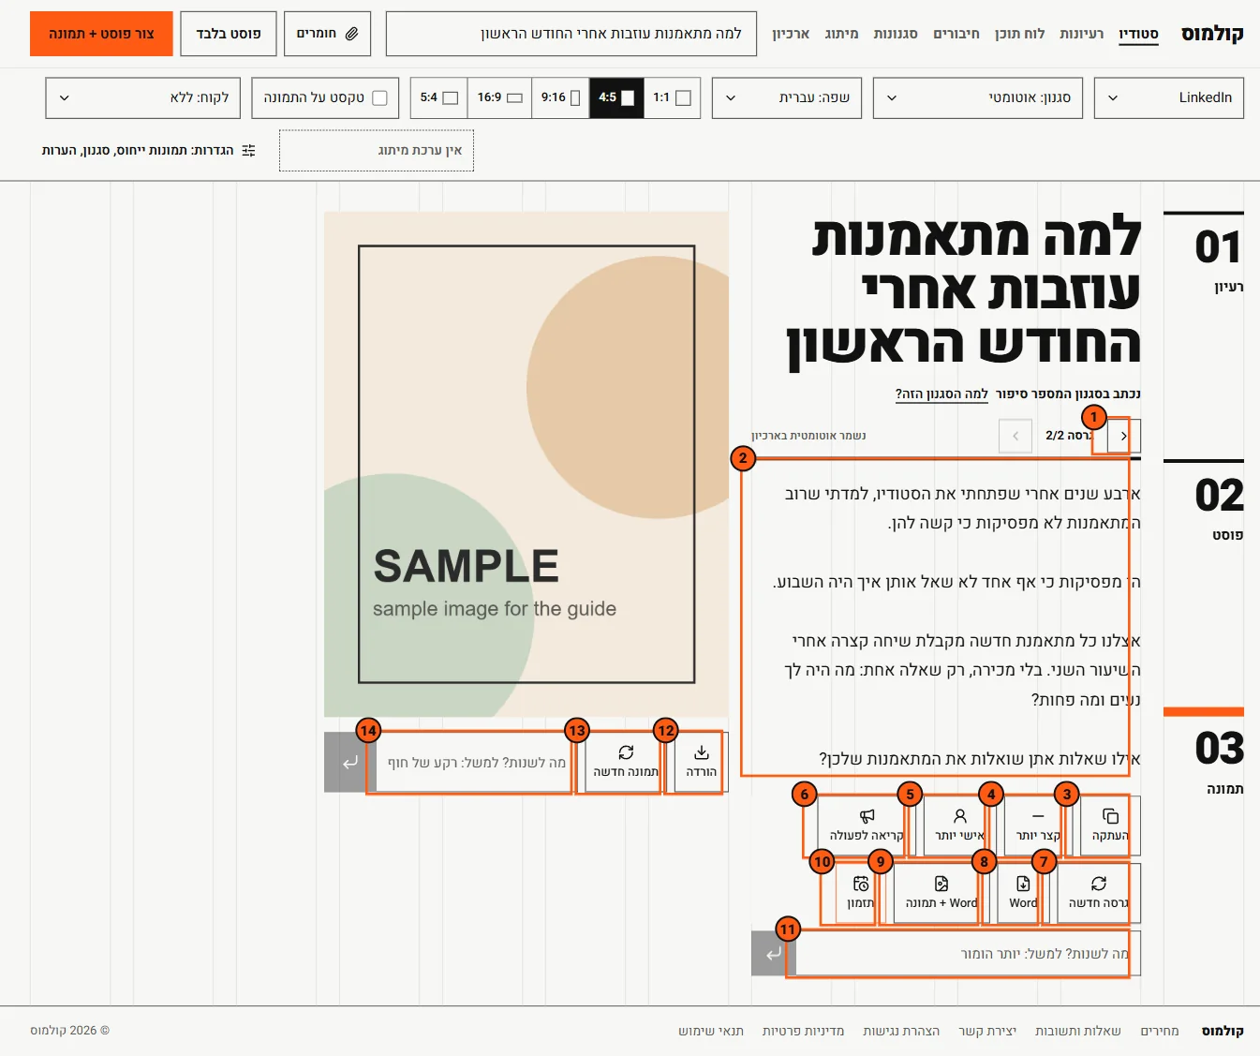Open the שפה: עברית dropdown

click(x=787, y=97)
